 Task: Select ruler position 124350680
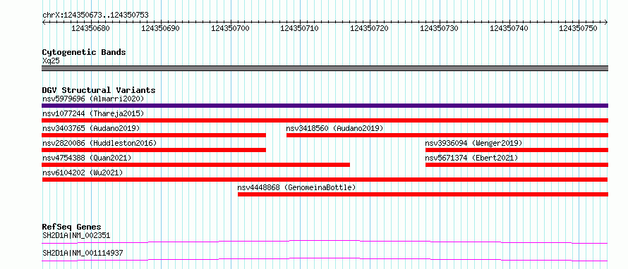pyautogui.click(x=90, y=28)
